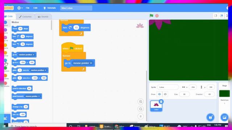The image size is (232, 130).
Task: Click the change x by 10 block
Action: tap(20, 107)
